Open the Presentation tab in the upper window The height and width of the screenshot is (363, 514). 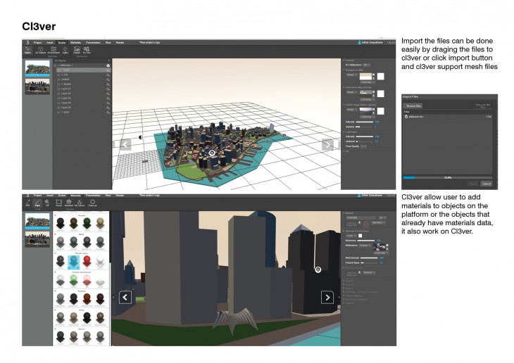[93, 43]
